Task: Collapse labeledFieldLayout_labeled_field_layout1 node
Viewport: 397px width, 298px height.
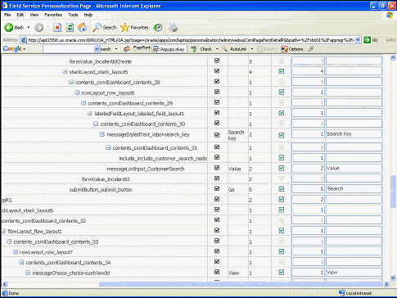Action: (89, 114)
